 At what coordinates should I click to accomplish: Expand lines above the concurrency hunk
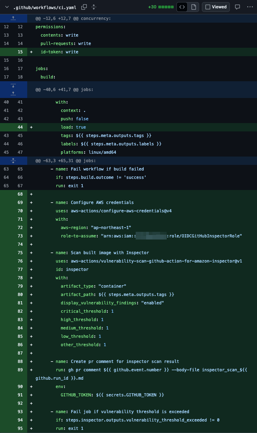point(13,18)
